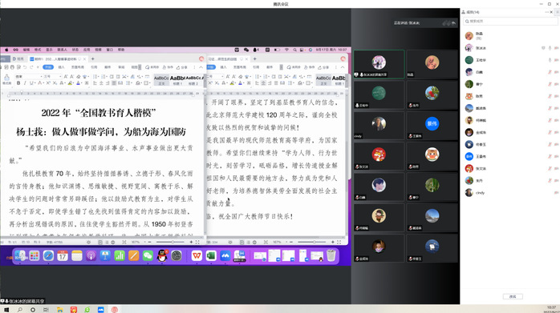Collapse the ribbon chevron in left WPS window
The width and height of the screenshot is (560, 313).
click(x=201, y=67)
